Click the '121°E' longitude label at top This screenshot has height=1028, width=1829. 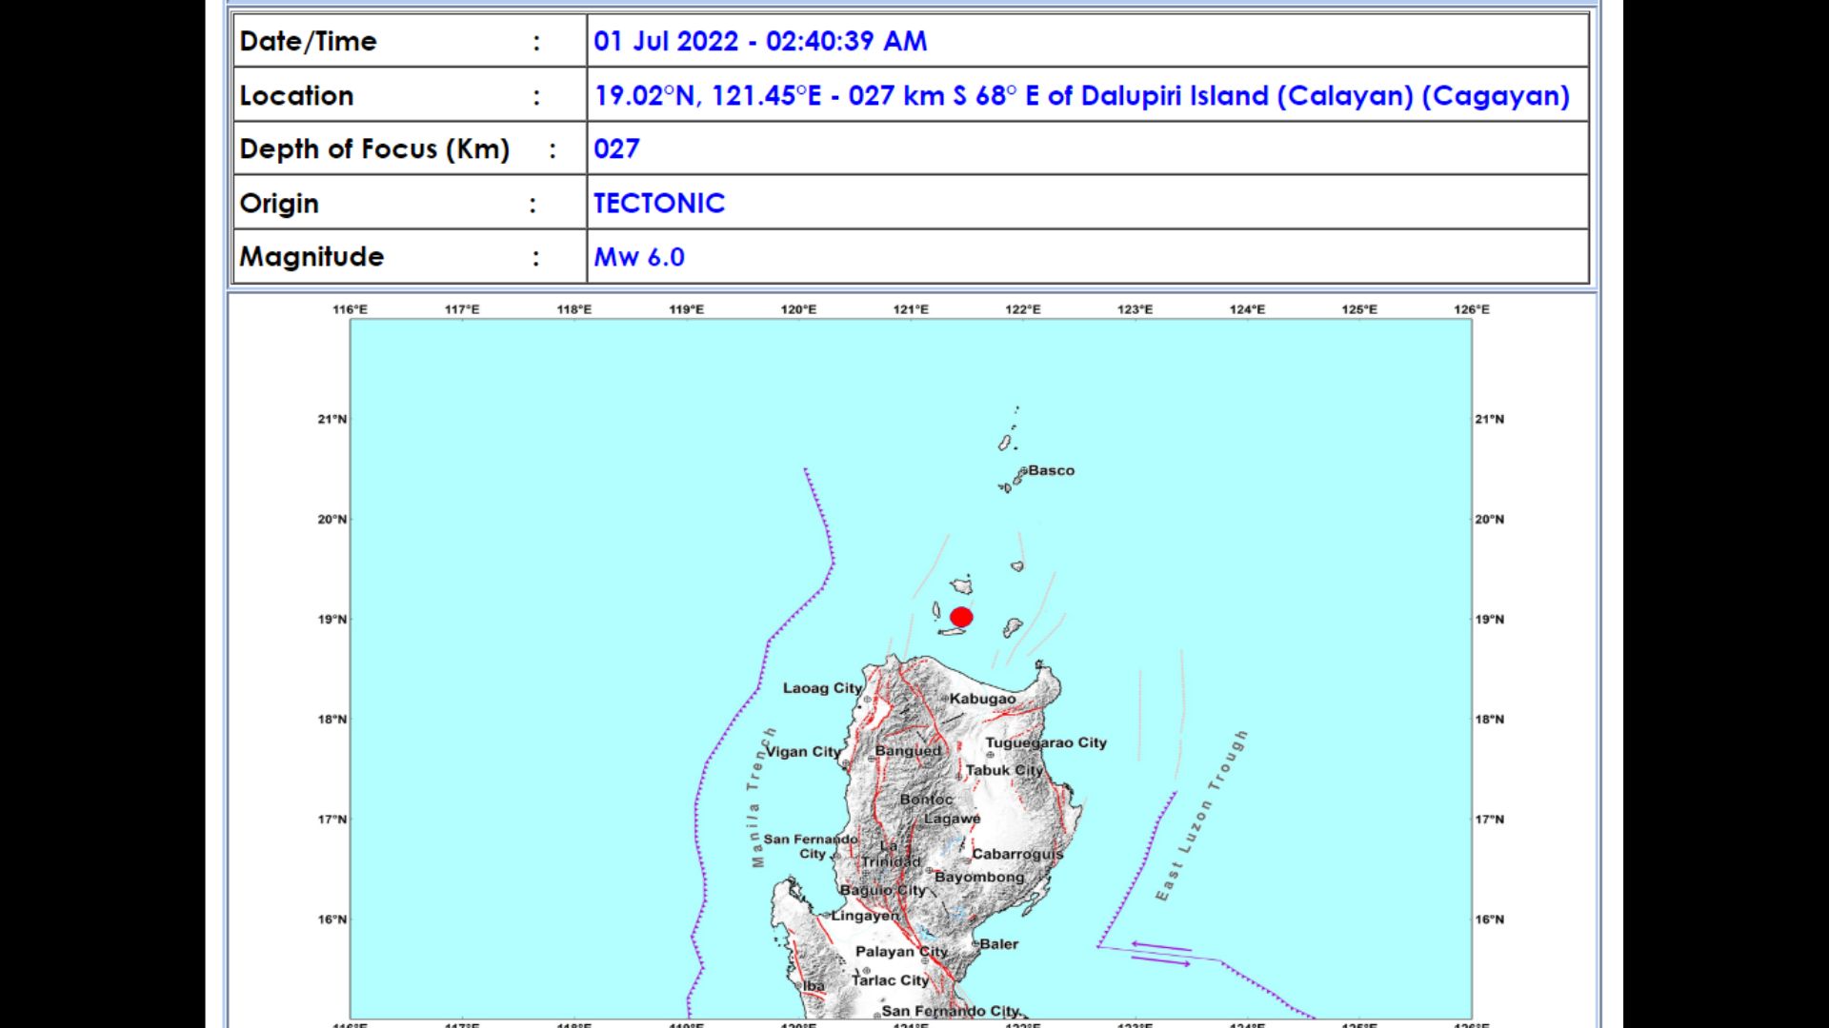pos(911,309)
